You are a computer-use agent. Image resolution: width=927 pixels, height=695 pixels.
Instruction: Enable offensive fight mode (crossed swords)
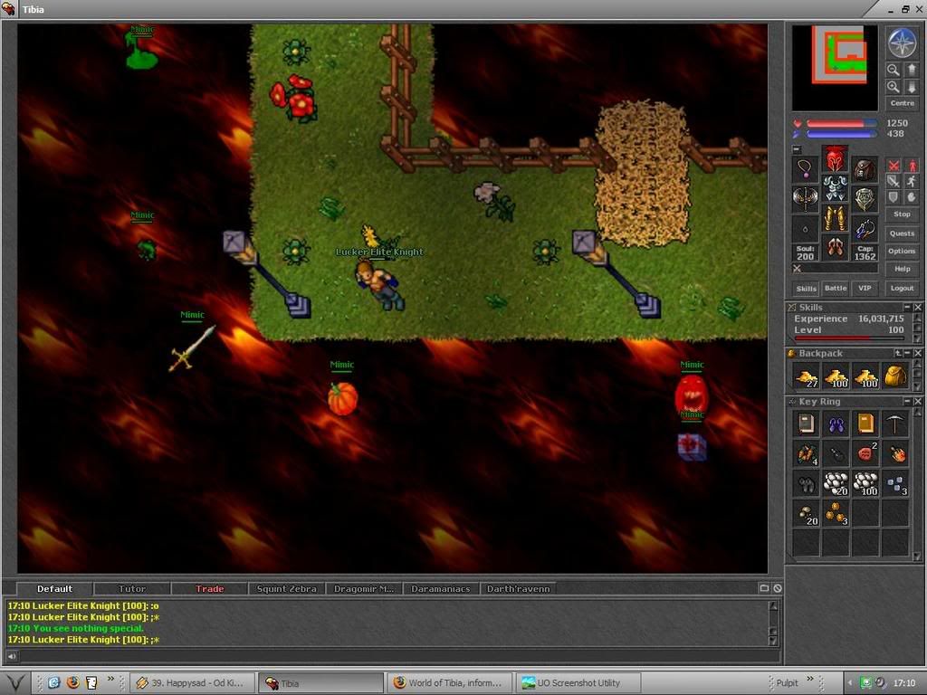point(894,167)
